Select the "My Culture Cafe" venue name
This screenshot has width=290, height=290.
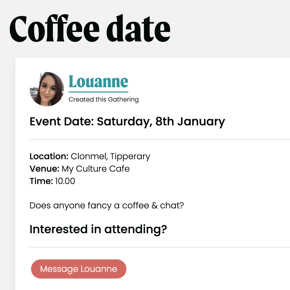pos(96,169)
